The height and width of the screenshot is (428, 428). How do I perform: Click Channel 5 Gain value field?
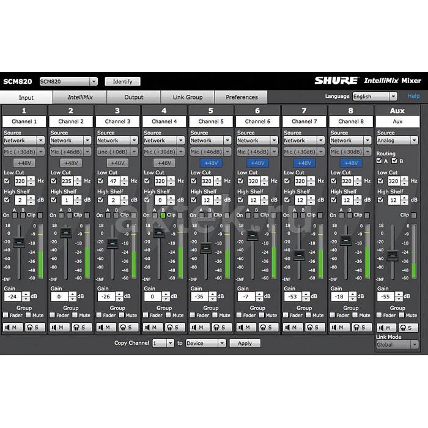[x=199, y=297]
